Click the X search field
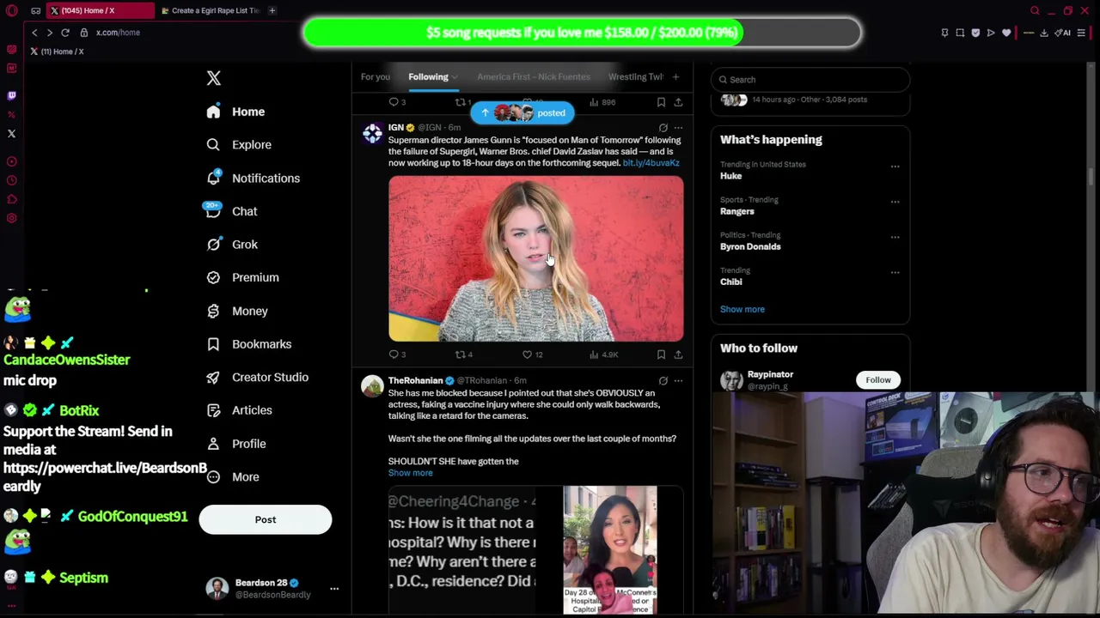1100x618 pixels. (x=810, y=80)
